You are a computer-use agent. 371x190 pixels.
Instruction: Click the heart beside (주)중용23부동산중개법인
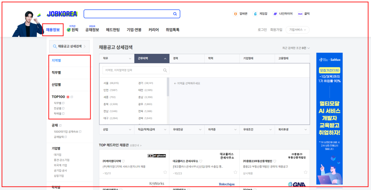[275, 161]
